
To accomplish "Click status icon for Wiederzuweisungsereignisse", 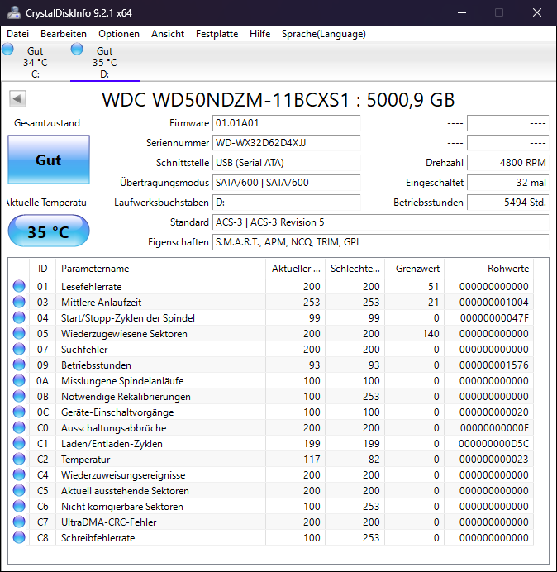I will [19, 474].
